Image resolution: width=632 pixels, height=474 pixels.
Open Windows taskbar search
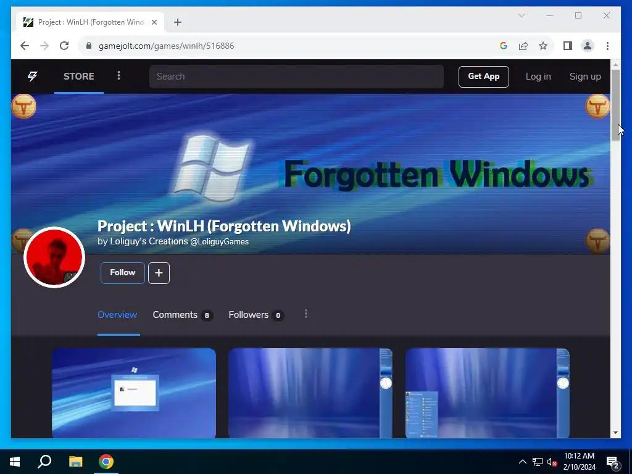click(44, 462)
